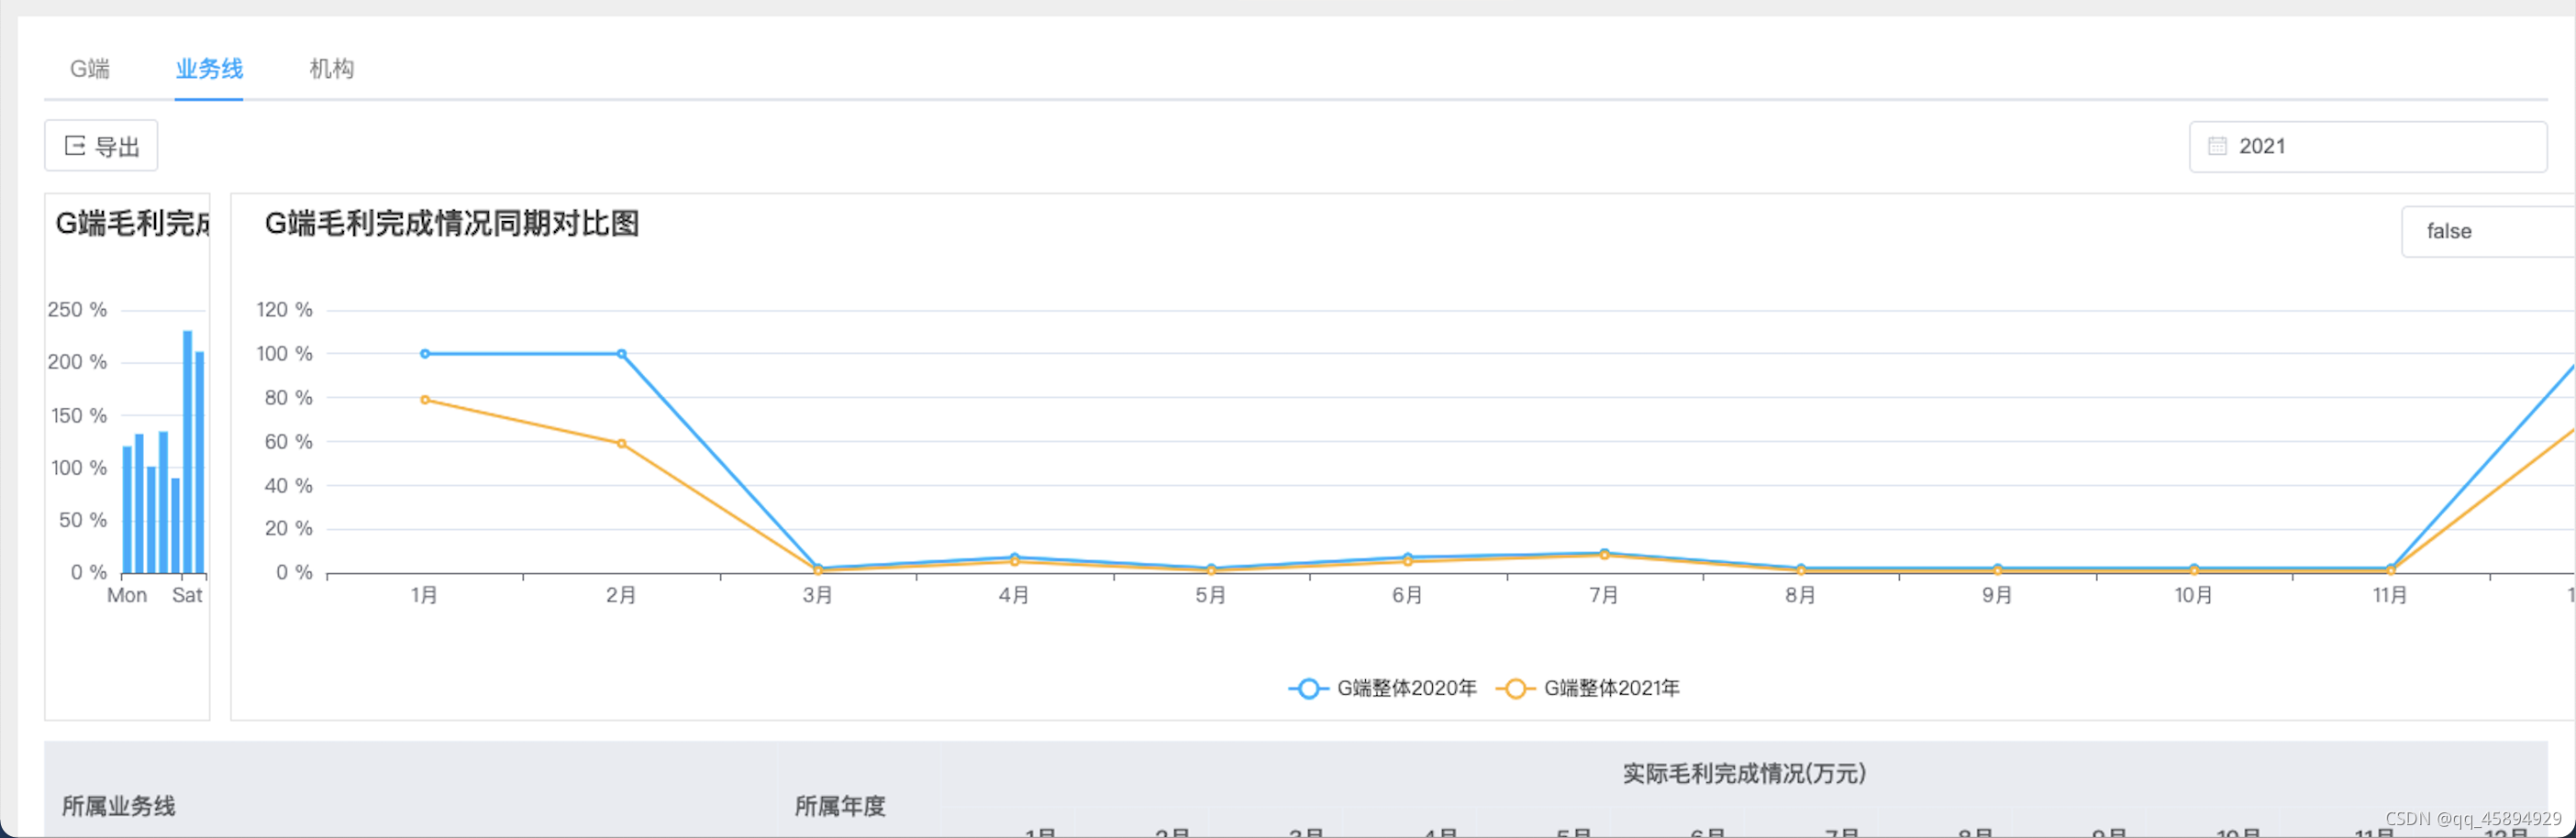The height and width of the screenshot is (838, 2576).
Task: Click the 导出 export button
Action: (x=101, y=146)
